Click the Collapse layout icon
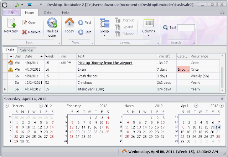The width and height of the screenshot is (228, 157). click(118, 34)
